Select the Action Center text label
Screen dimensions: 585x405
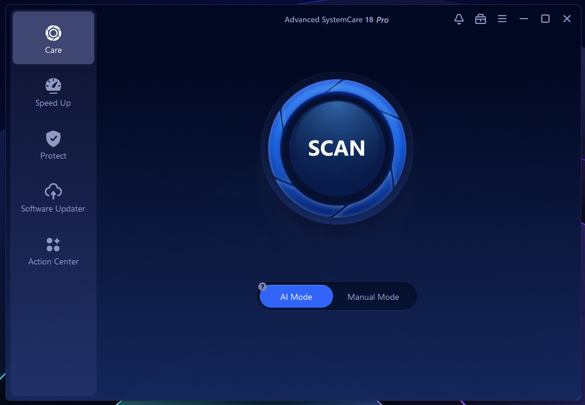click(x=53, y=262)
